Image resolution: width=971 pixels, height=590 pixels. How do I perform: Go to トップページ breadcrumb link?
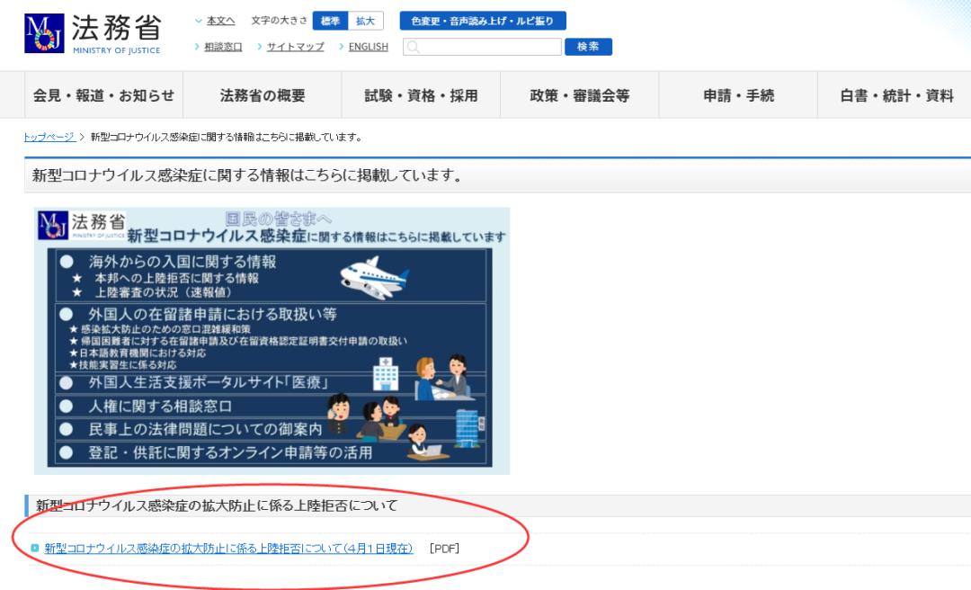click(49, 137)
